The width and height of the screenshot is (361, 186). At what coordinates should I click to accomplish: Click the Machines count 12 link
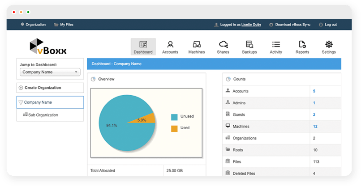[x=315, y=127]
